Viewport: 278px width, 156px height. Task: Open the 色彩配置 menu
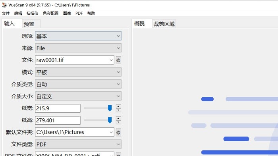51,13
